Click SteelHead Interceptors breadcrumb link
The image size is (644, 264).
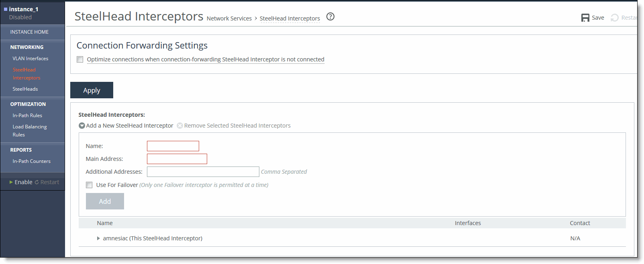tap(290, 18)
